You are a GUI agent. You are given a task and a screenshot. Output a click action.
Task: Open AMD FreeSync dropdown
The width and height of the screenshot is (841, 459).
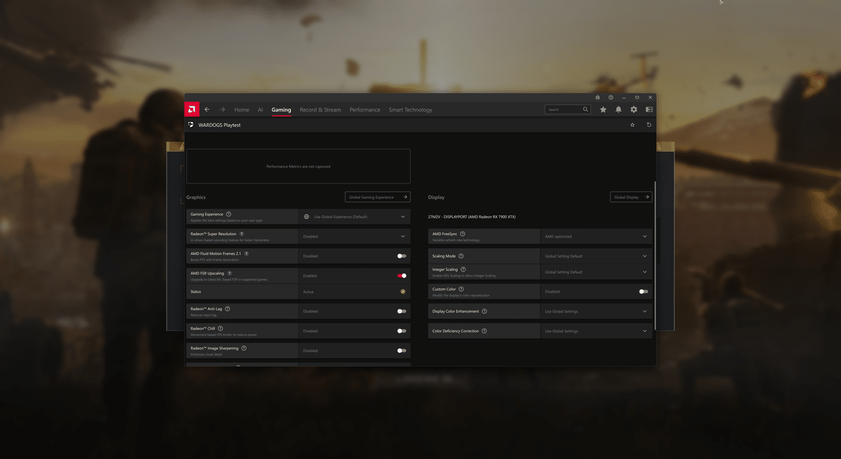pos(596,236)
